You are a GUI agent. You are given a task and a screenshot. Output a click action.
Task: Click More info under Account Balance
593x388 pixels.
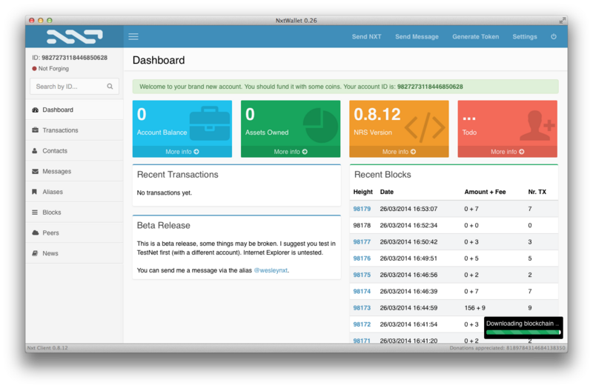tap(182, 152)
